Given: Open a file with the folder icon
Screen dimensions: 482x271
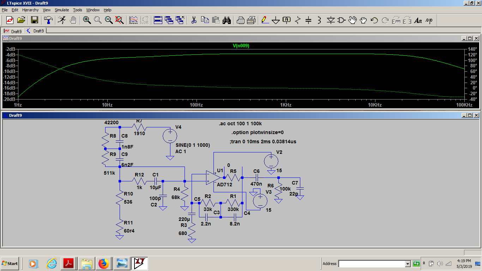Looking at the screenshot, I should pos(21,20).
